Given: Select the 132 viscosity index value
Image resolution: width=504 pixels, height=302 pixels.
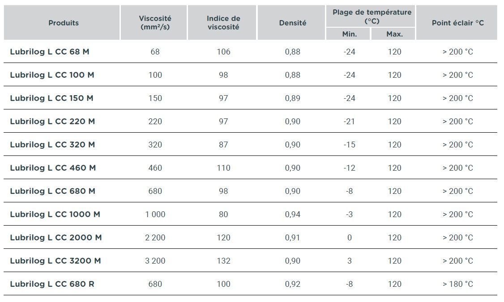Looking at the screenshot, I should [x=223, y=261].
